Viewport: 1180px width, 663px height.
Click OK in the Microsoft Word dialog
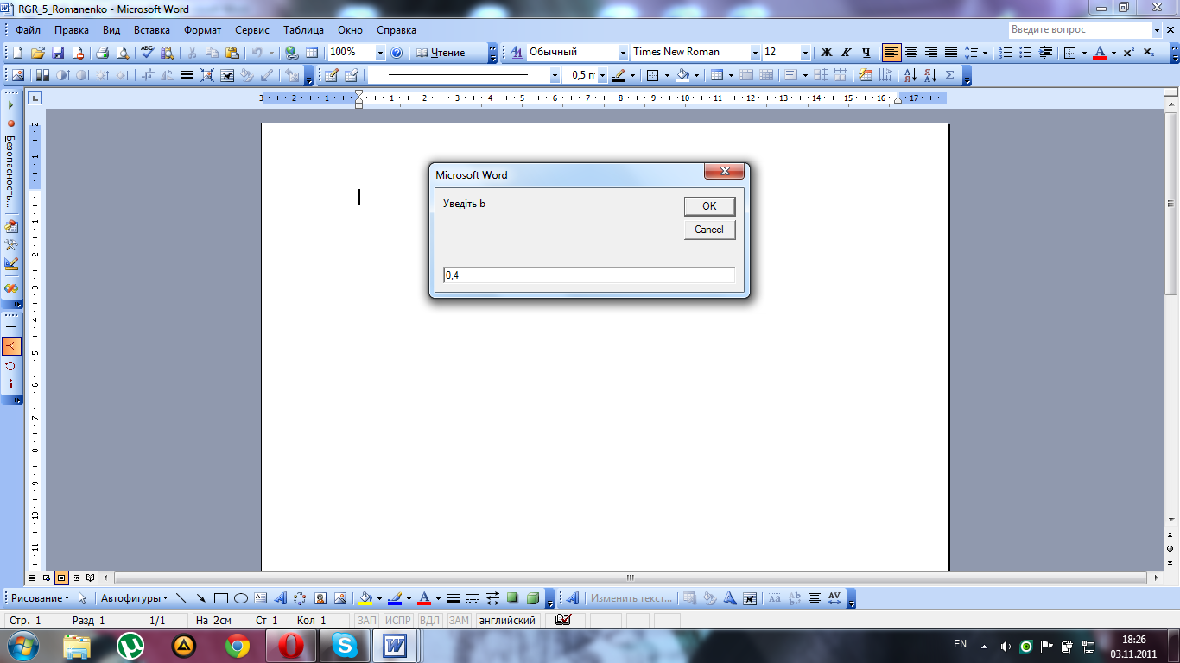pos(709,205)
